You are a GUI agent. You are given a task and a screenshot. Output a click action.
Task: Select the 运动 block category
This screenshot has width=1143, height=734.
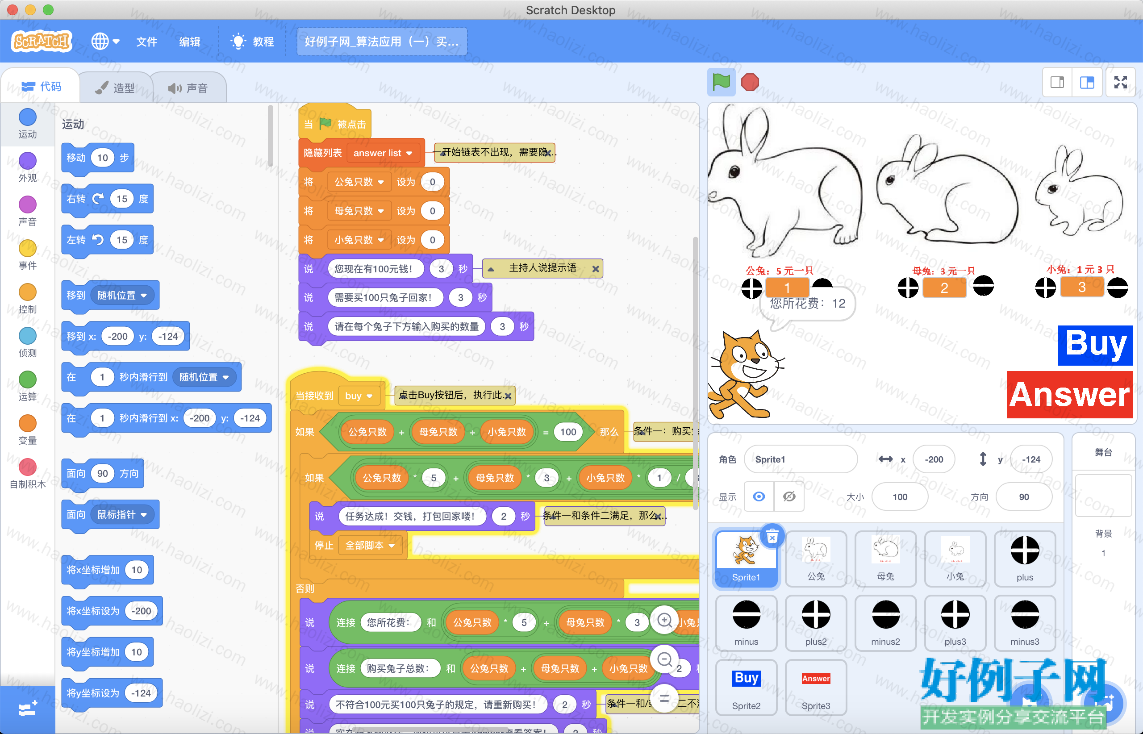pos(27,125)
